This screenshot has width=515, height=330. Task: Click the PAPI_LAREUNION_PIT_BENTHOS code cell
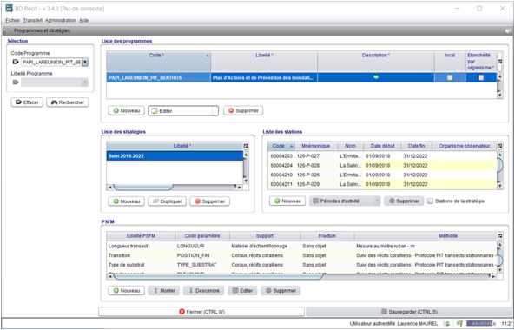click(x=158, y=78)
